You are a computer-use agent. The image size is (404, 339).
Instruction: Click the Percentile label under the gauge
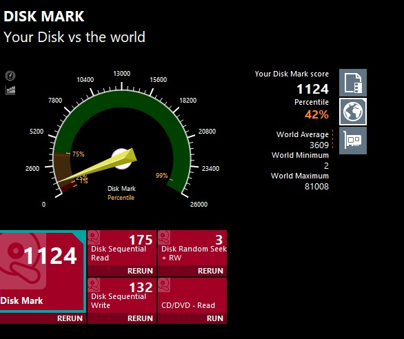point(121,198)
